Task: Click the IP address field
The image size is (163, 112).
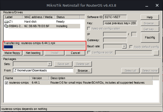Action: pyautogui.click(x=115, y=34)
